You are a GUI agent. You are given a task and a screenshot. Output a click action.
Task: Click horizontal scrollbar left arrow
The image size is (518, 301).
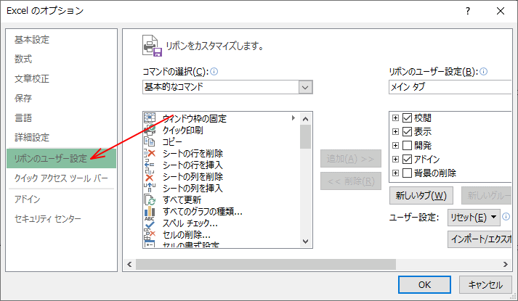coord(129,264)
